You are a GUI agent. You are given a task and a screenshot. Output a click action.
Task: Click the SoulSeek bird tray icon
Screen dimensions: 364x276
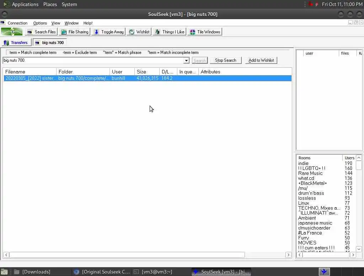324,272
